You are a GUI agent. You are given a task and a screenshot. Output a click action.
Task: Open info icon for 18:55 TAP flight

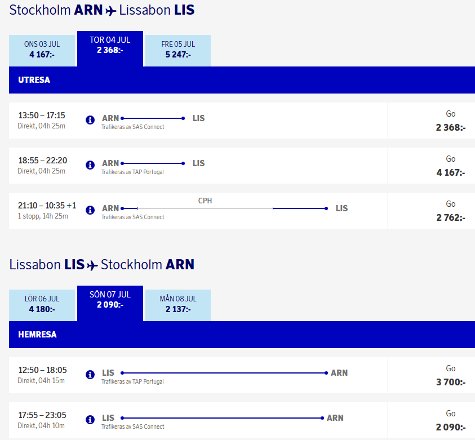tap(90, 165)
